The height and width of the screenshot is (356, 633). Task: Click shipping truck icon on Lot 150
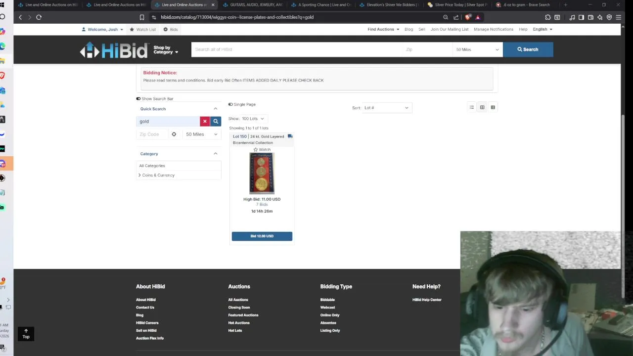(x=290, y=136)
